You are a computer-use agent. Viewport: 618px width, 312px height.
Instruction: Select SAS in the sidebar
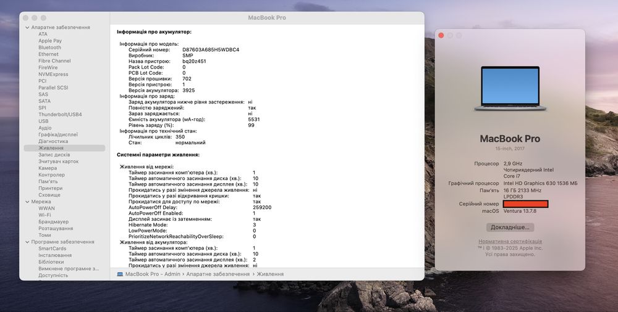click(x=43, y=94)
